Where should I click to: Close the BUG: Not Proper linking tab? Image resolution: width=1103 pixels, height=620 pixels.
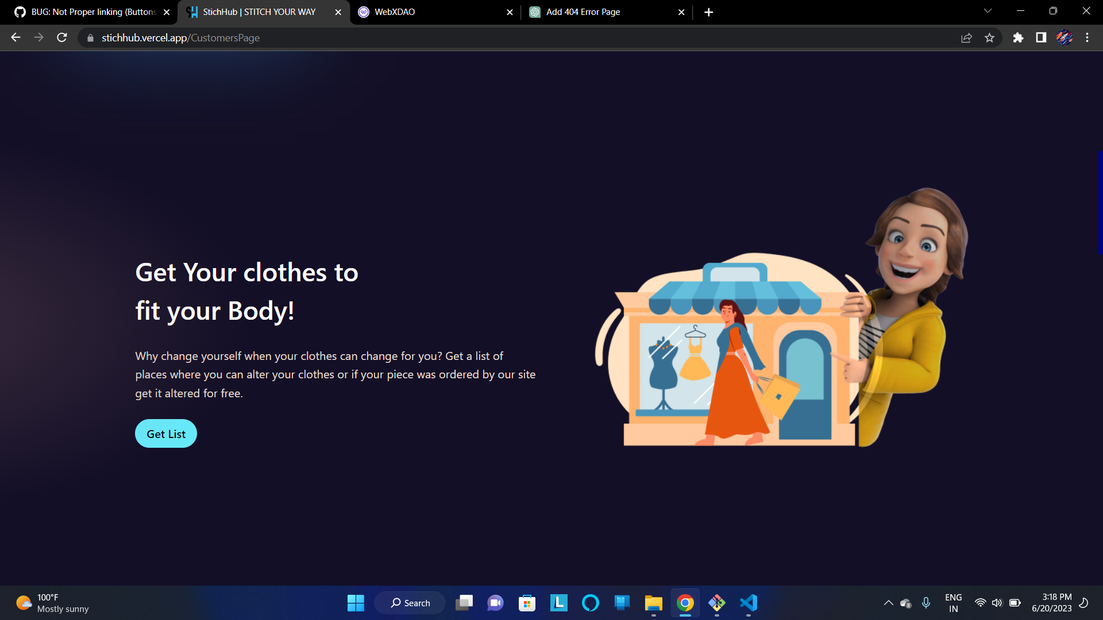click(x=167, y=12)
